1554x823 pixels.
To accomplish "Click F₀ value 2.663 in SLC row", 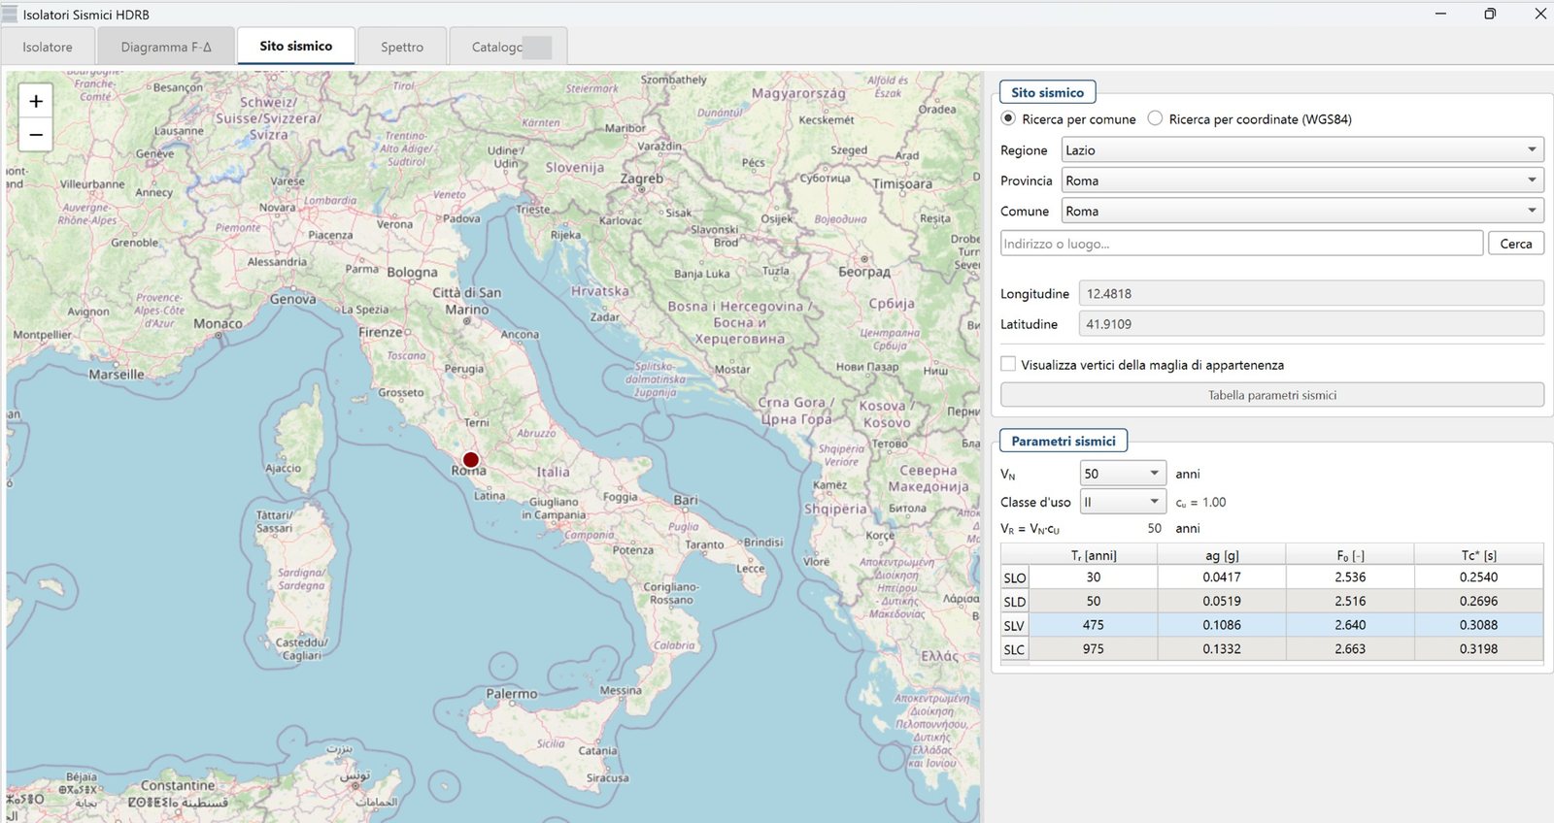I will [1350, 648].
